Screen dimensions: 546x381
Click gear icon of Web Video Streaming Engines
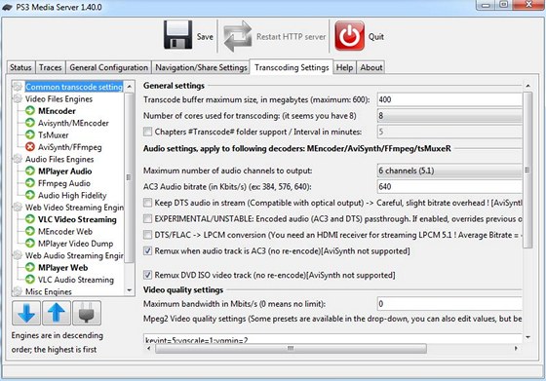pos(18,208)
